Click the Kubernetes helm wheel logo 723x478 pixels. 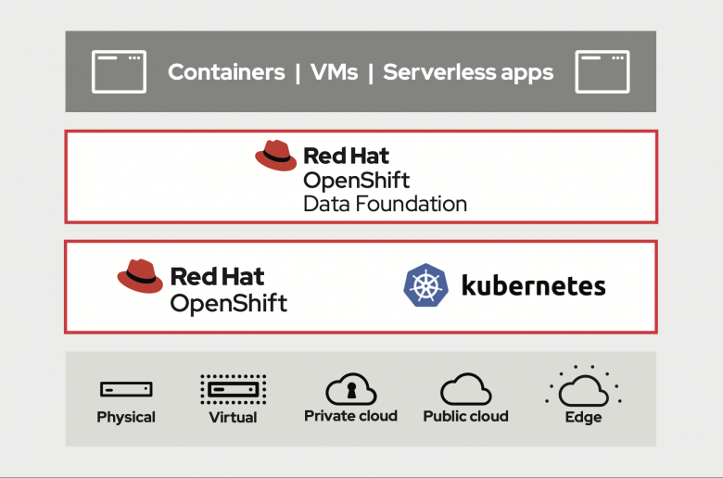425,285
